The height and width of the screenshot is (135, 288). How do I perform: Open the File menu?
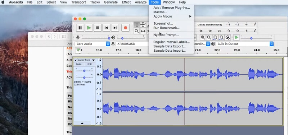point(30,2)
